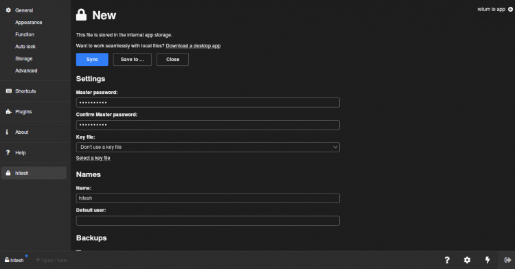Screen dimensions: 515x269
Task: Click the help question mark icon in footer
Action: point(447,260)
